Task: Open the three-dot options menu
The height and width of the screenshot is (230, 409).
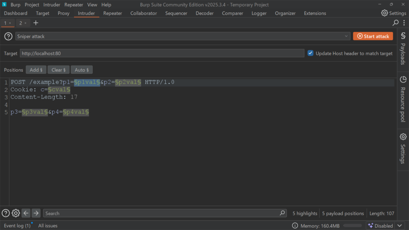Action: tap(404, 23)
